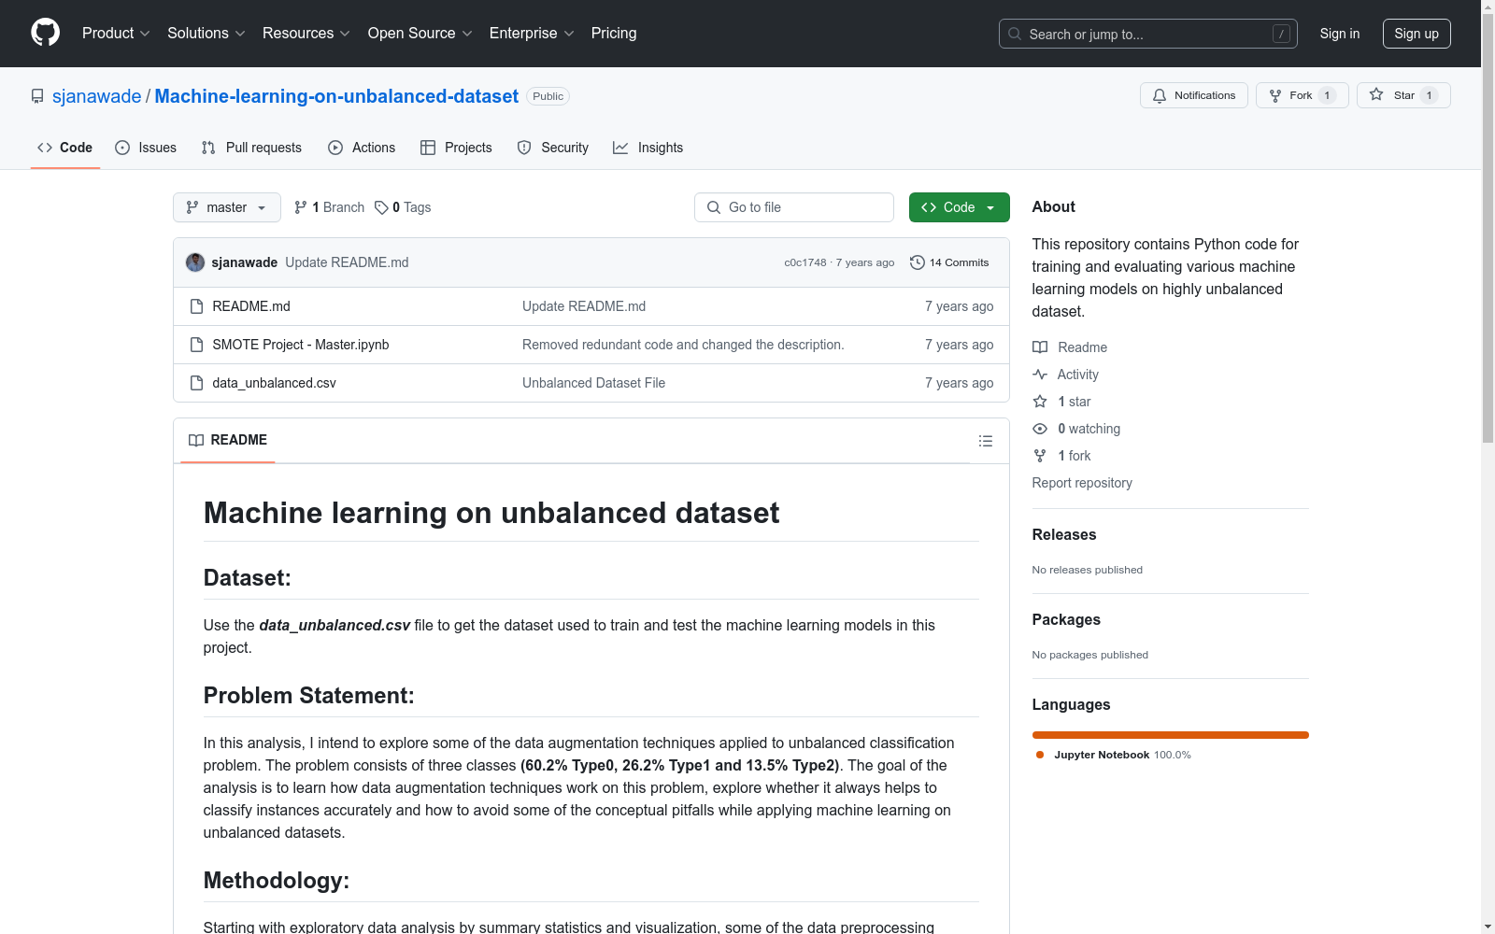The height and width of the screenshot is (934, 1495).
Task: Click Jupyter Notebook 100.0% language link
Action: click(x=1113, y=755)
